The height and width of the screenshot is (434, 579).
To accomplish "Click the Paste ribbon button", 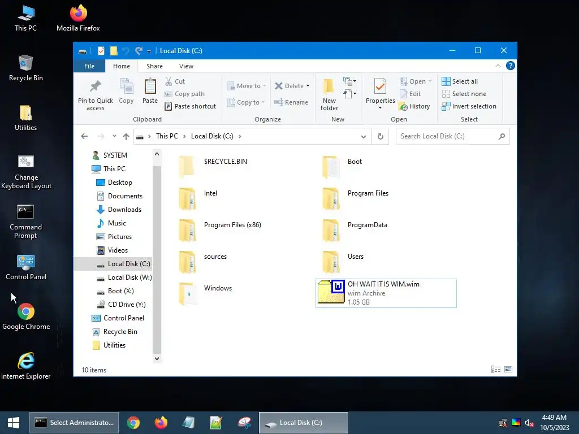I will click(150, 91).
